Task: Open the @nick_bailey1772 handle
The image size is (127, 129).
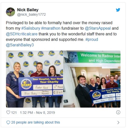Action: click(31, 14)
